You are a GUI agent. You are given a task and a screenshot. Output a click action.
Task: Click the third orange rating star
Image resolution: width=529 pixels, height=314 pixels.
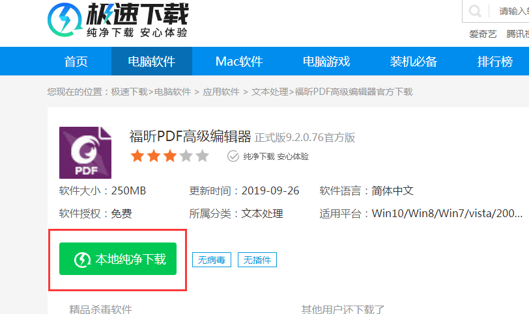pyautogui.click(x=169, y=156)
